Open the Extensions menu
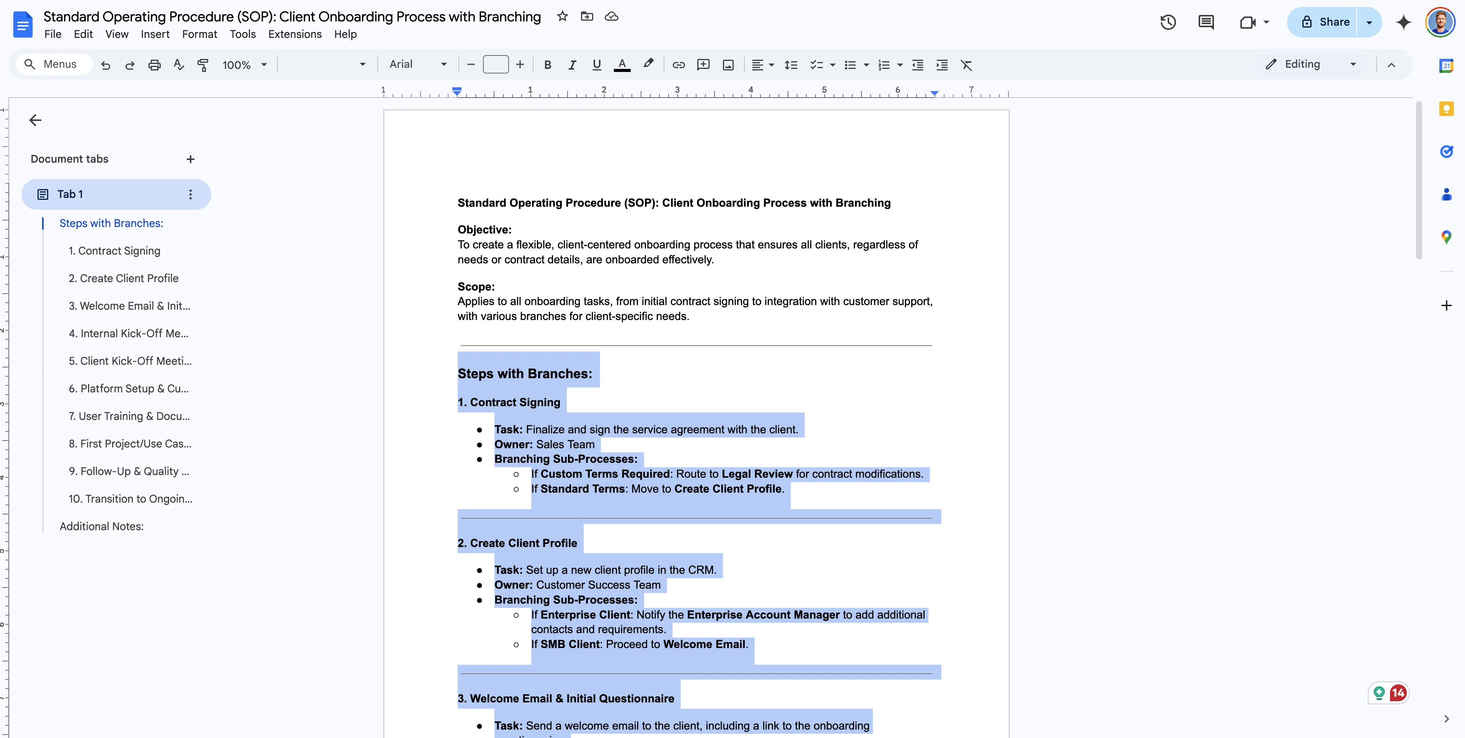1465x738 pixels. 295,34
